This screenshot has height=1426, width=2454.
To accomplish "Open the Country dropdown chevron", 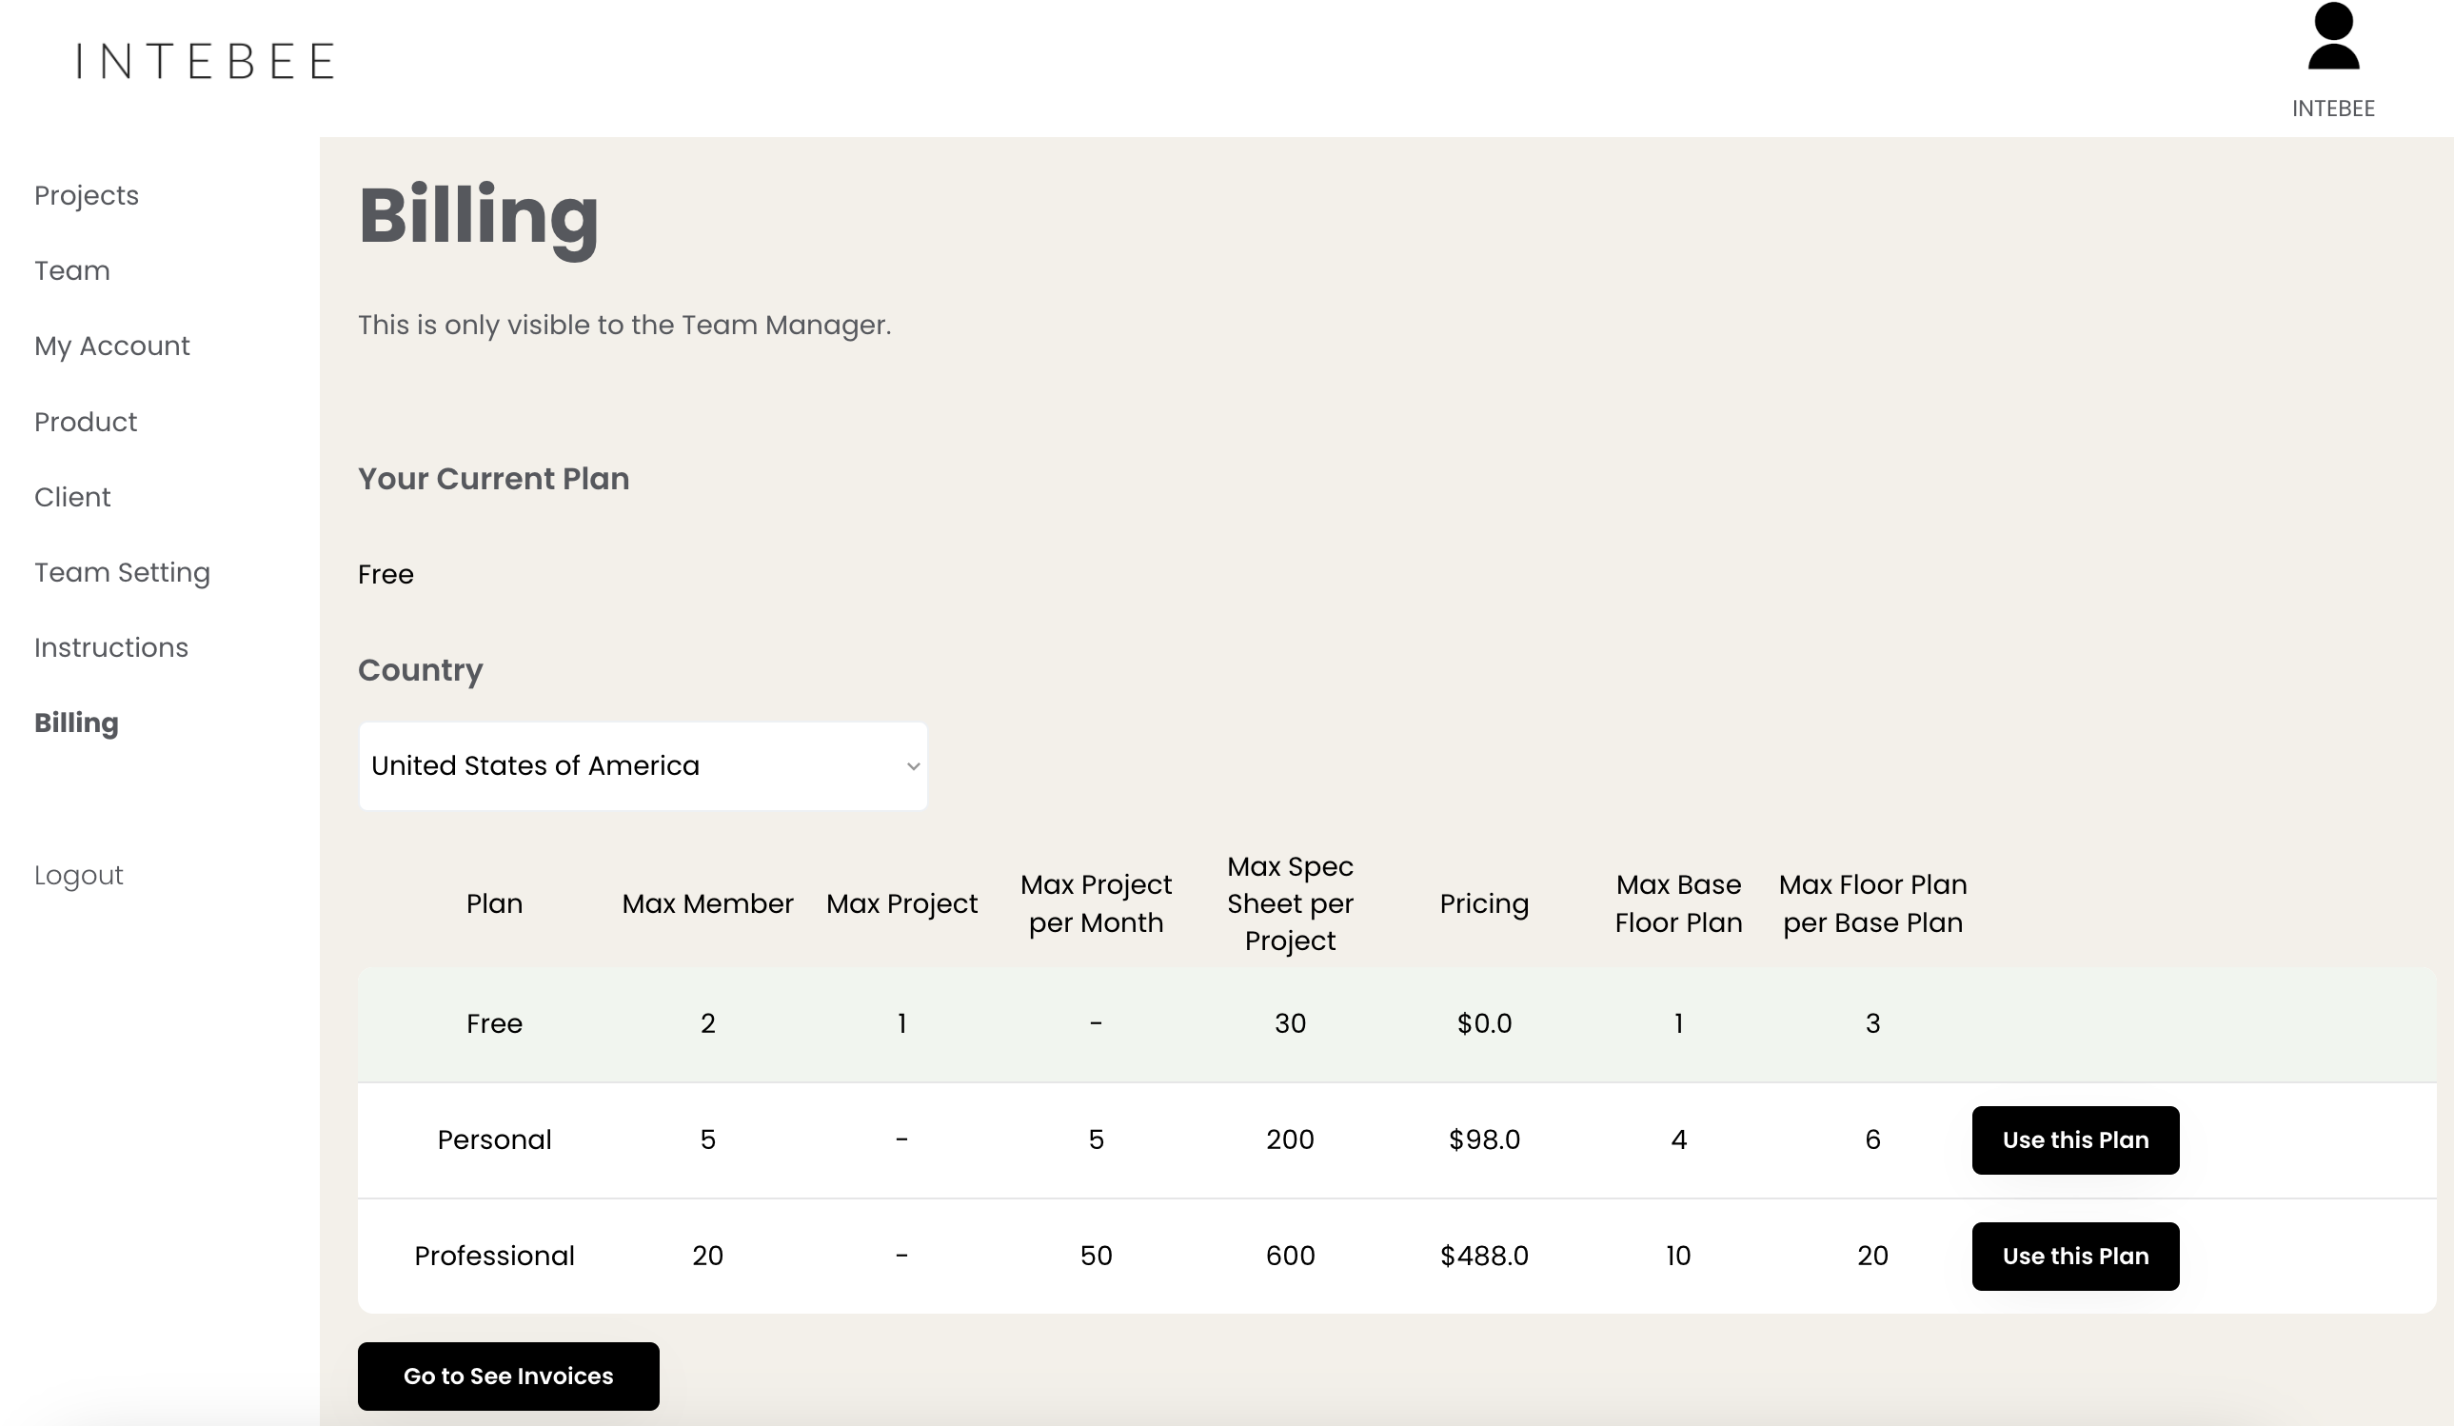I will pos(913,766).
